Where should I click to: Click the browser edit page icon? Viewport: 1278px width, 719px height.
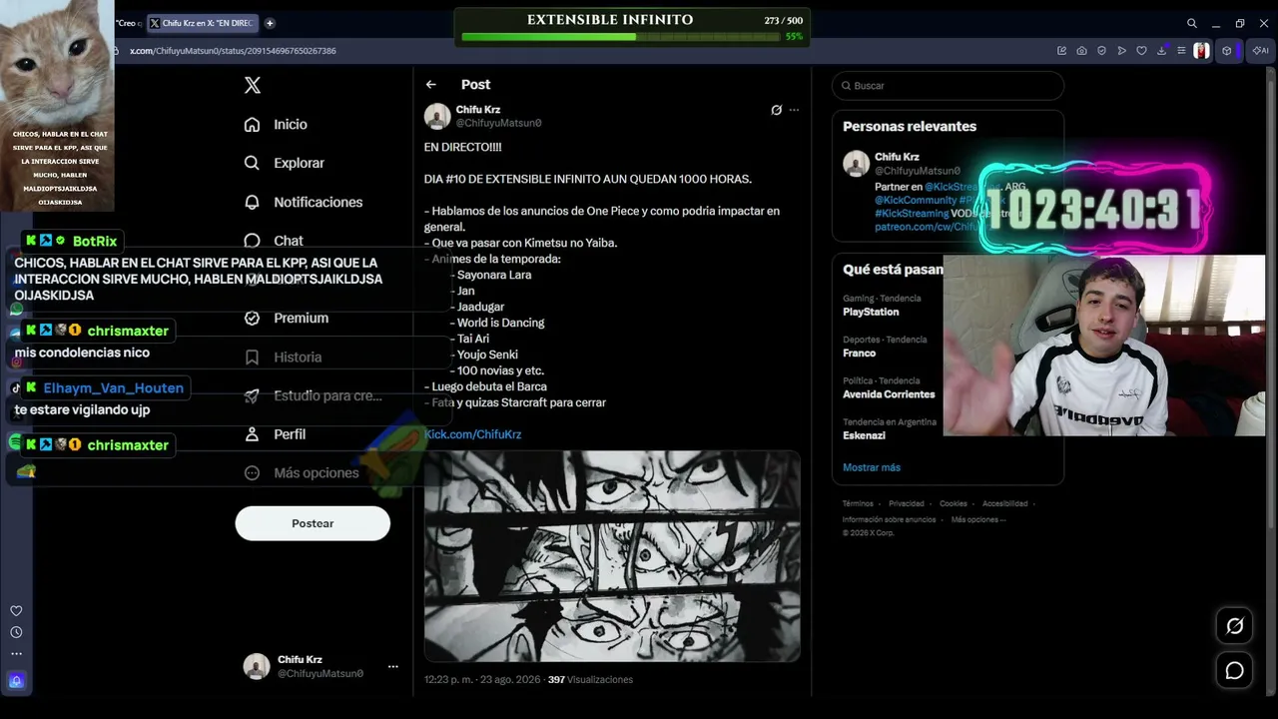1062,51
